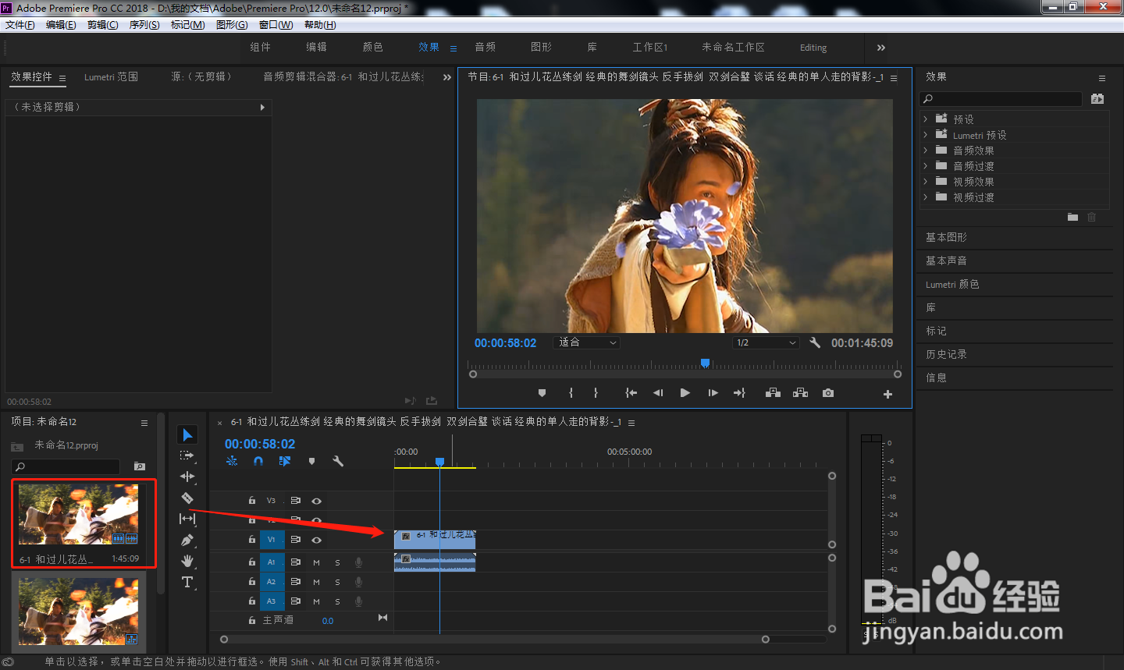
Task: Open the Lumetri 范围 panel tab
Action: point(111,76)
